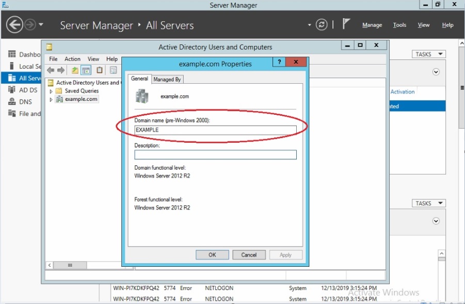
Task: Switch to the General tab
Action: click(139, 79)
